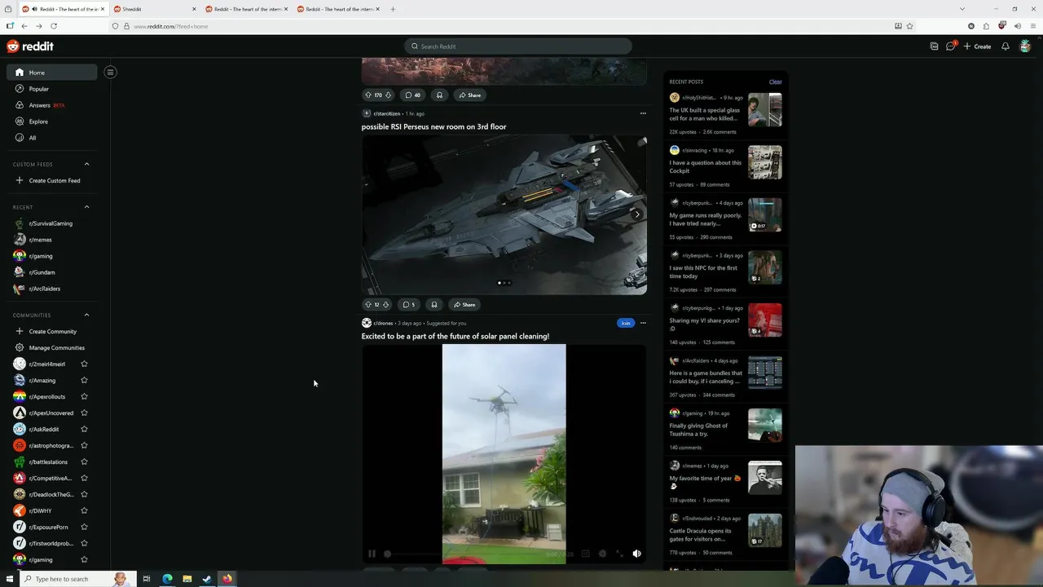This screenshot has width=1043, height=587.
Task: Open Manage Communities
Action: pyautogui.click(x=51, y=347)
